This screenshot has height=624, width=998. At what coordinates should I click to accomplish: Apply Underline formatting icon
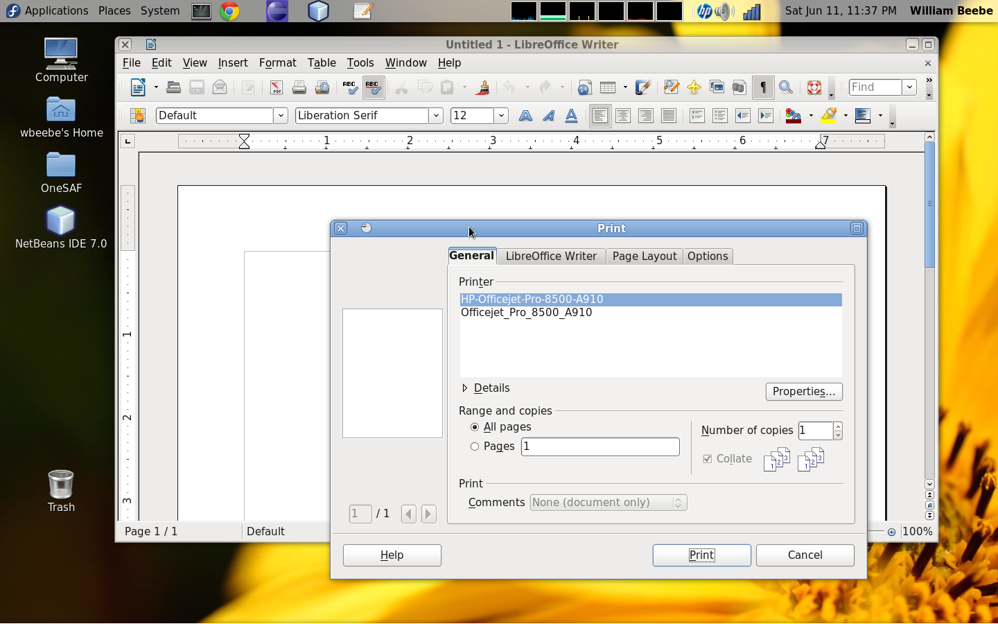pyautogui.click(x=571, y=116)
